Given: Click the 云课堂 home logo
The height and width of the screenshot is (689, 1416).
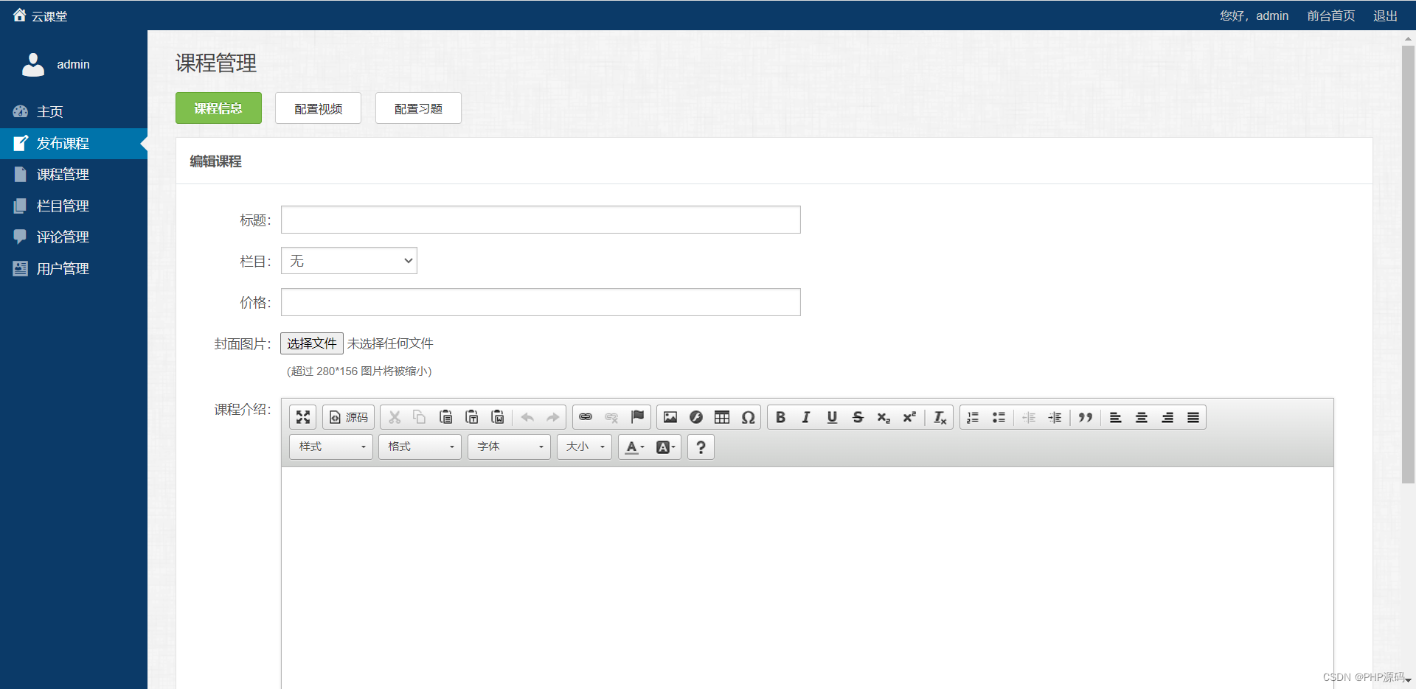Looking at the screenshot, I should [40, 15].
